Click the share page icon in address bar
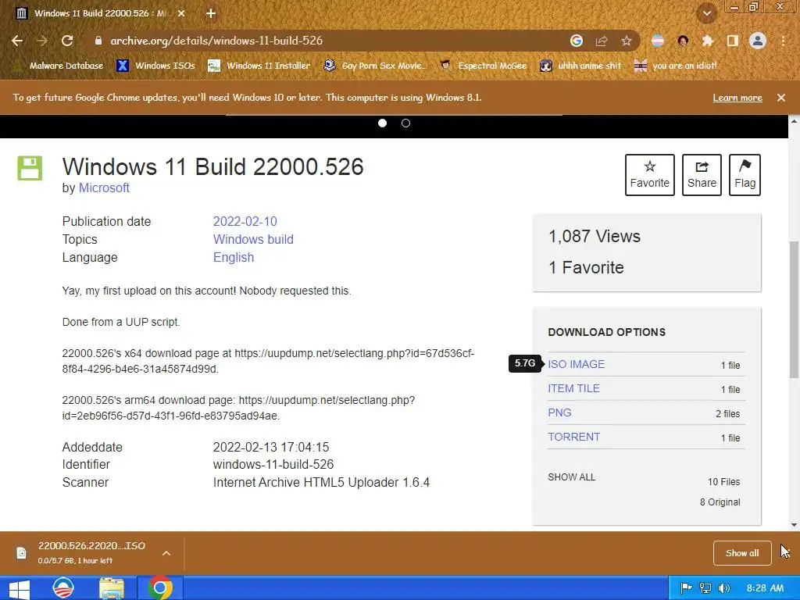Viewport: 800px width, 600px height. point(602,41)
